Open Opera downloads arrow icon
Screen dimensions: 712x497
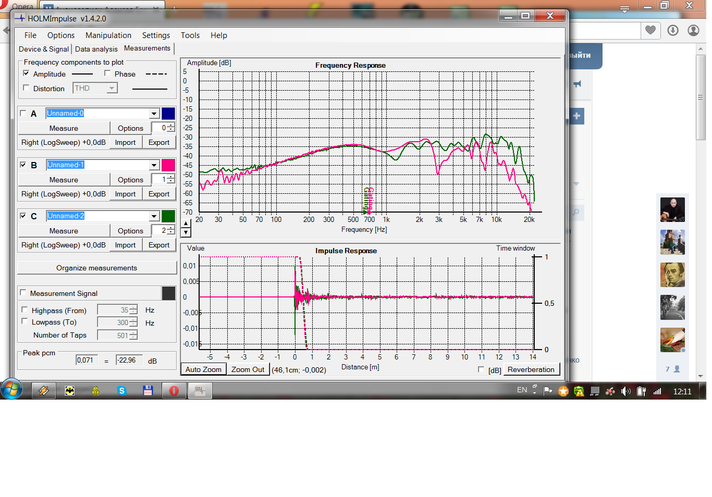click(673, 30)
